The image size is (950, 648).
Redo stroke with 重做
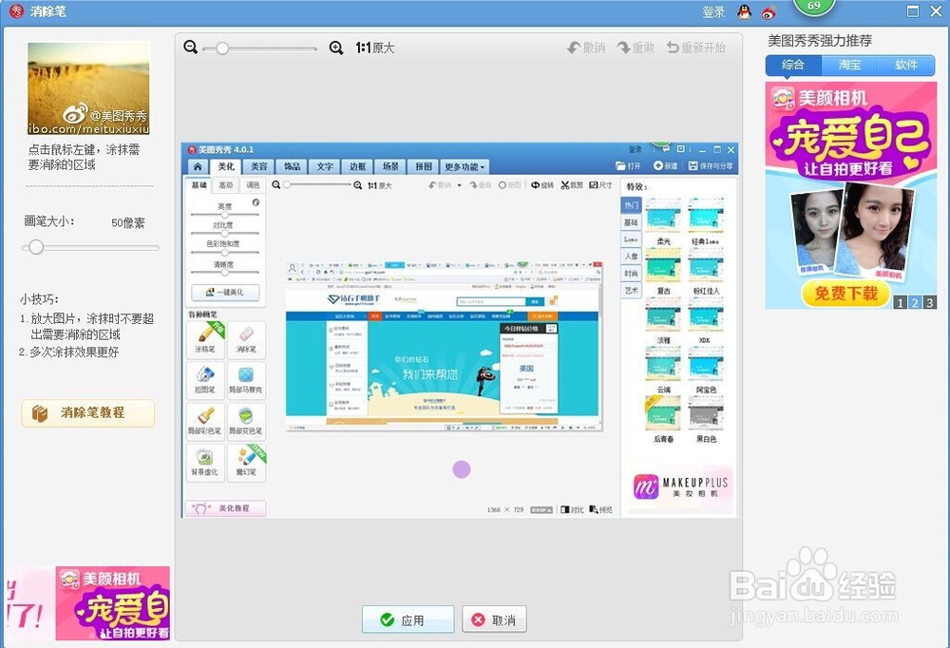pyautogui.click(x=636, y=48)
